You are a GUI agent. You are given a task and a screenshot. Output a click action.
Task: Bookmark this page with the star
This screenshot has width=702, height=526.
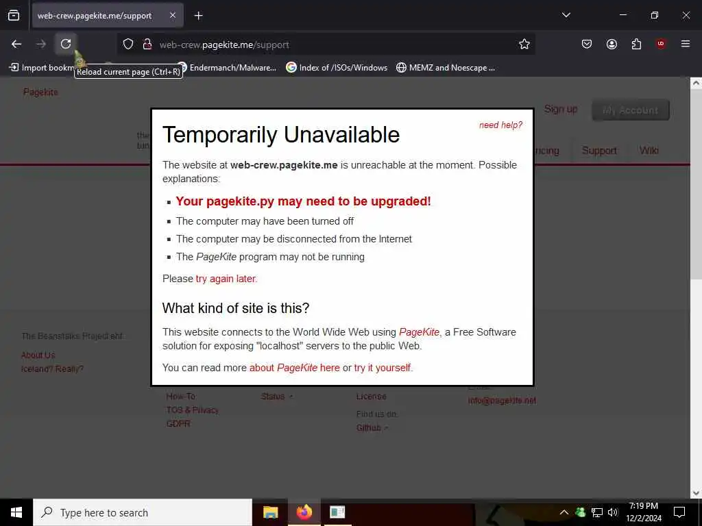(x=524, y=44)
